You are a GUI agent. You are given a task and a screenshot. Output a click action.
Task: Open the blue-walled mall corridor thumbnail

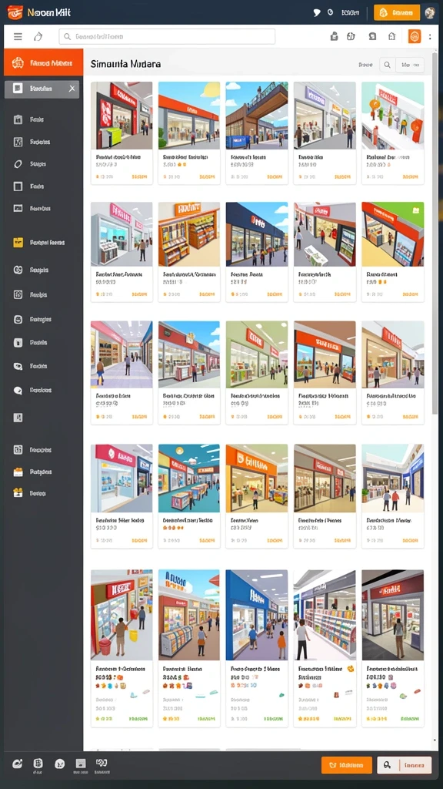click(257, 615)
